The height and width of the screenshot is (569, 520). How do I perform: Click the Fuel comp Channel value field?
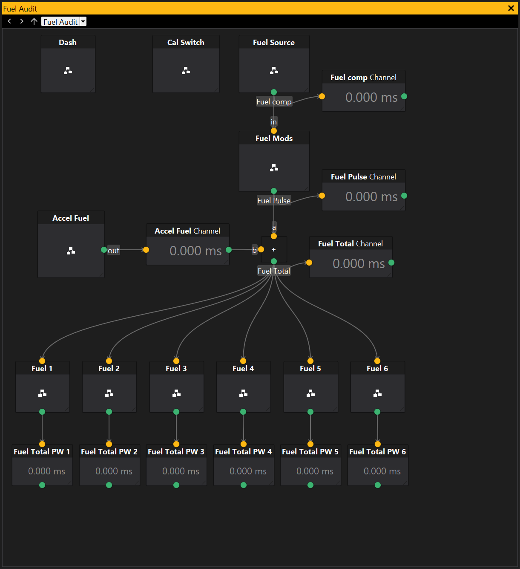[371, 98]
